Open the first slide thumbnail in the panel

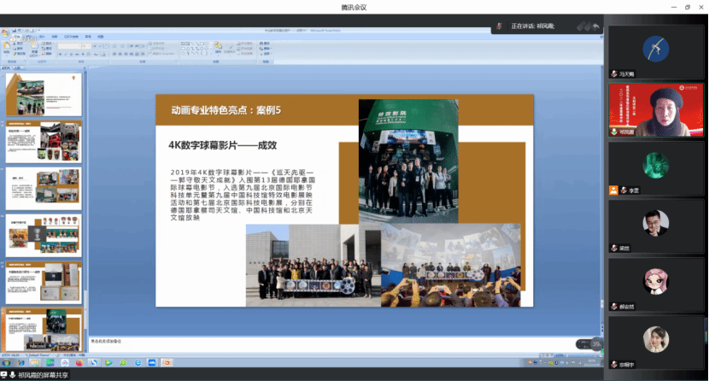point(44,94)
